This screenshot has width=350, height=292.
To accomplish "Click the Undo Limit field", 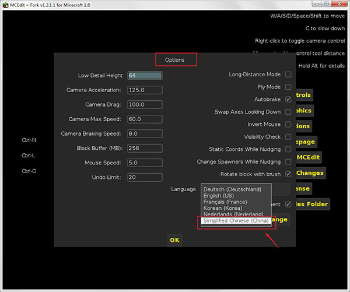I will (x=144, y=177).
